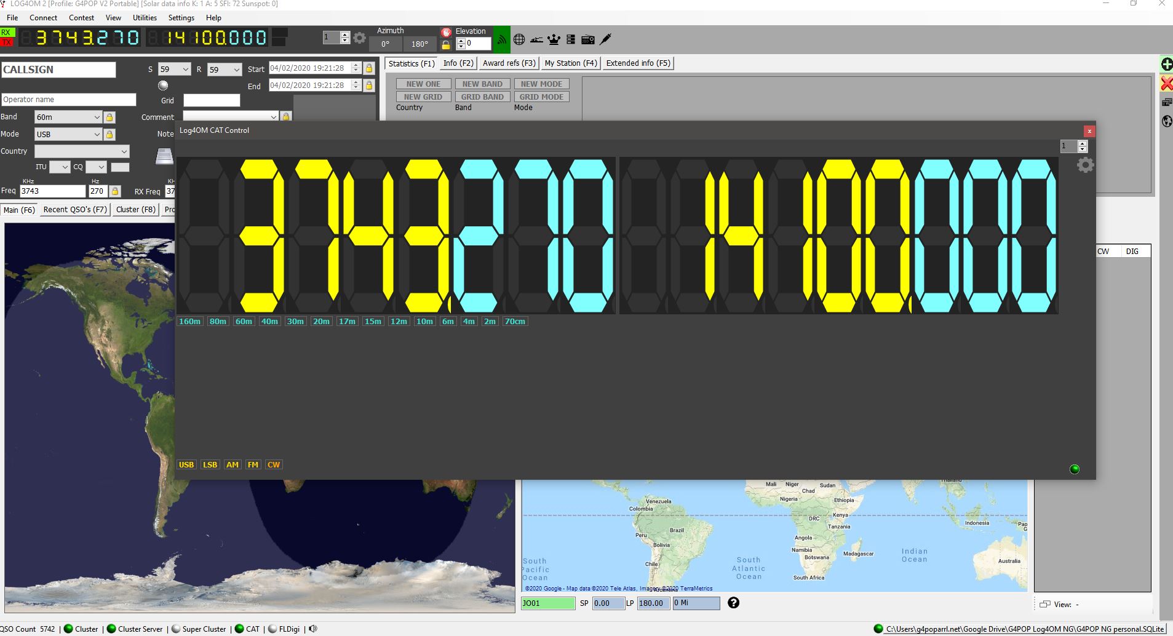The width and height of the screenshot is (1173, 636).
Task: Open the Mode USB dropdown
Action: (x=97, y=134)
